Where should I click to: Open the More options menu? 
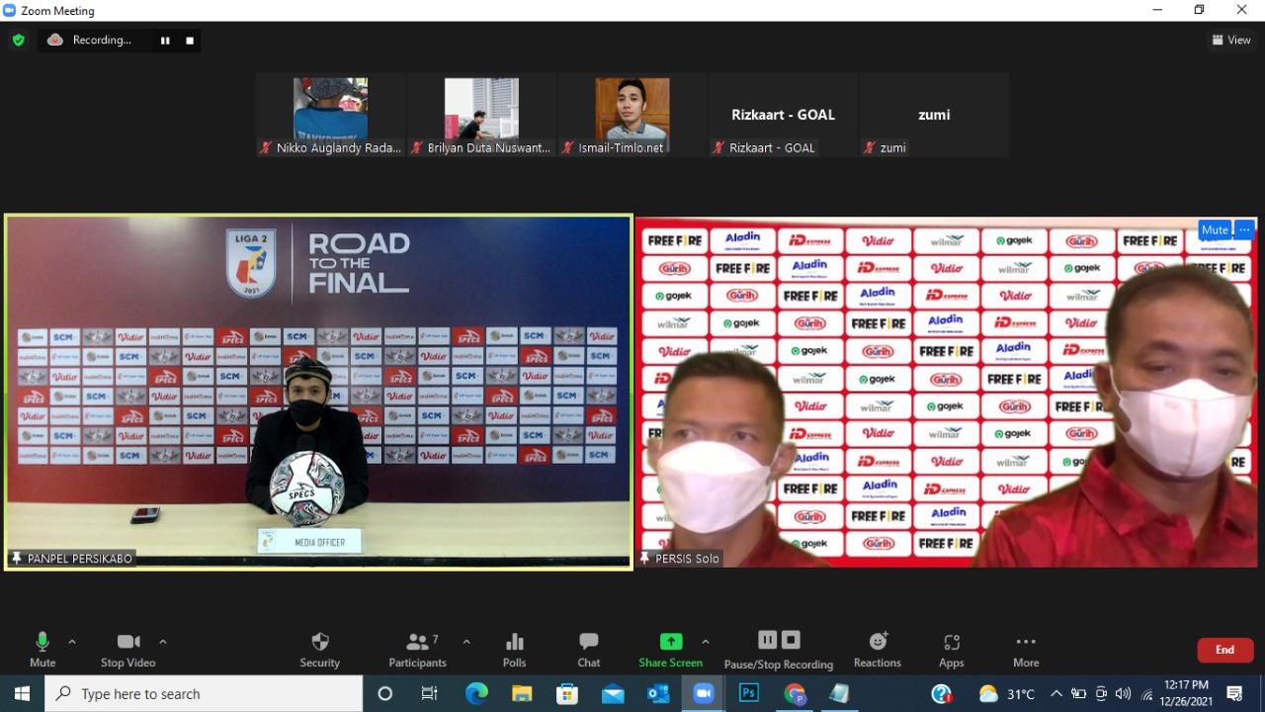point(1025,648)
